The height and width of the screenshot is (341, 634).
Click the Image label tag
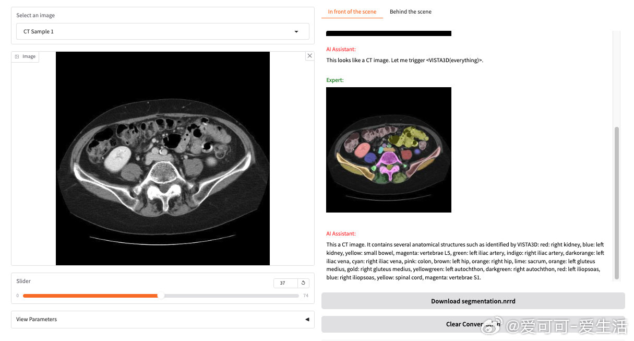click(x=25, y=56)
